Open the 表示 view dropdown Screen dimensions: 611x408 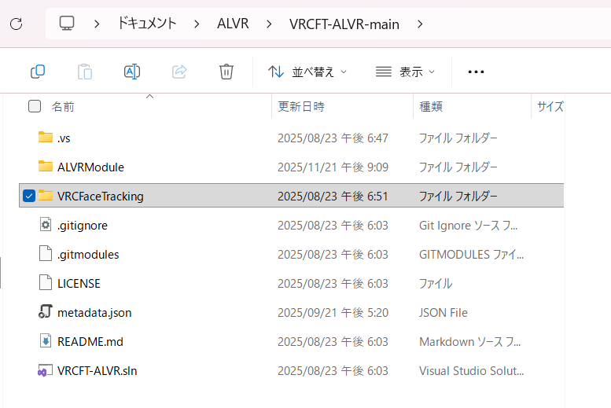point(405,72)
